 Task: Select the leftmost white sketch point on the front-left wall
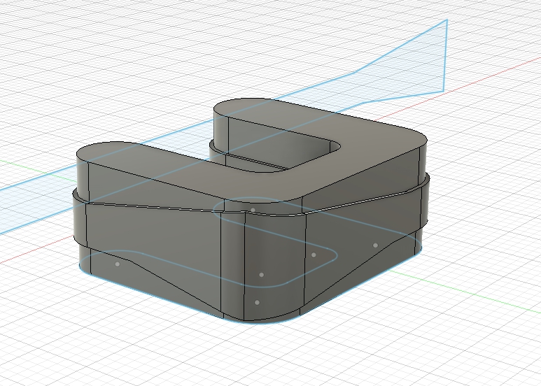[117, 264]
